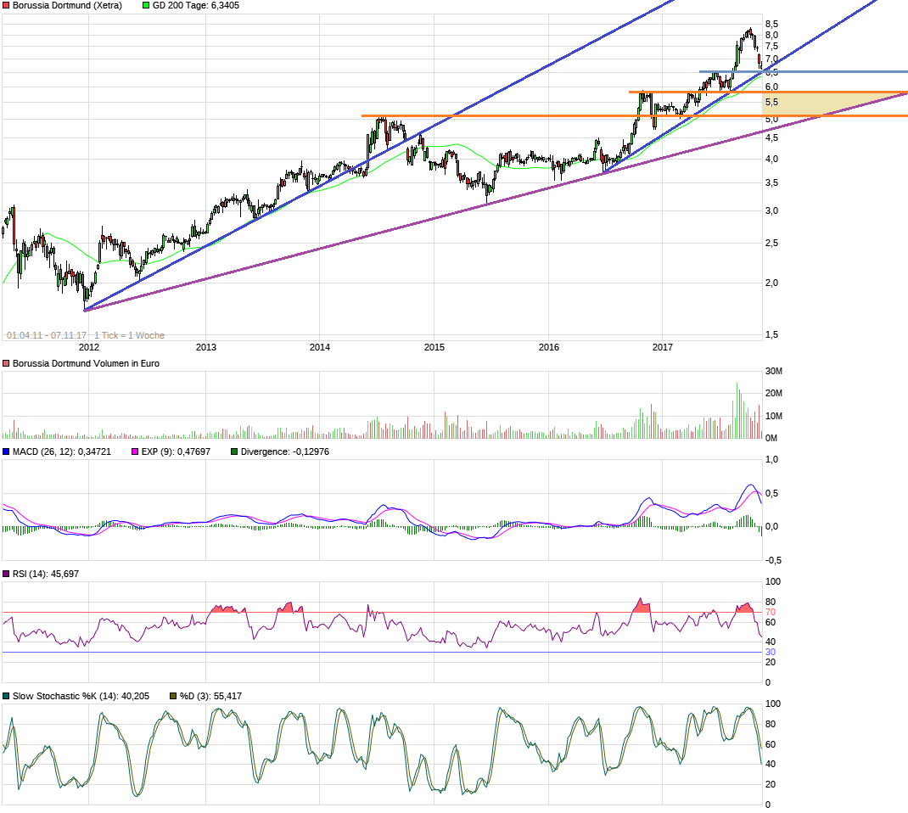
Task: Click the 'Borussia Dortmund Volumen in Euro' label
Action: [86, 364]
